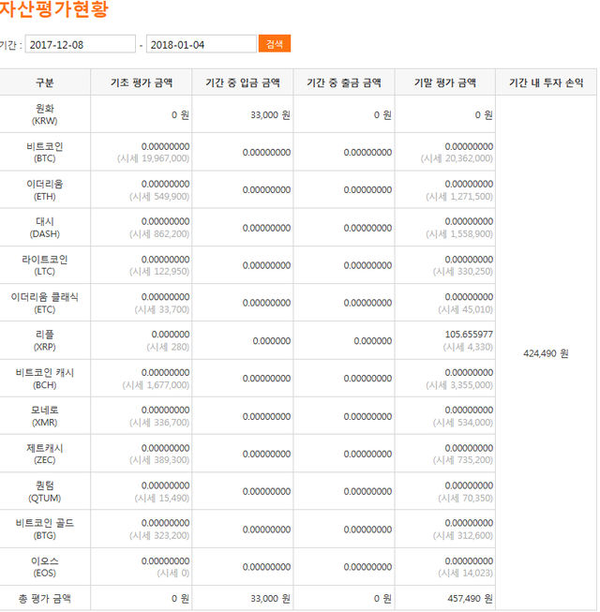Click the 총 평가 금액 total row label

click(44, 598)
